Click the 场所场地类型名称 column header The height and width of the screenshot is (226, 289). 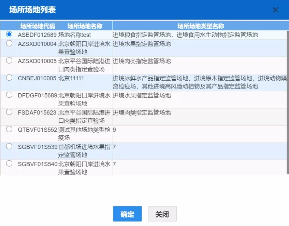click(x=201, y=26)
